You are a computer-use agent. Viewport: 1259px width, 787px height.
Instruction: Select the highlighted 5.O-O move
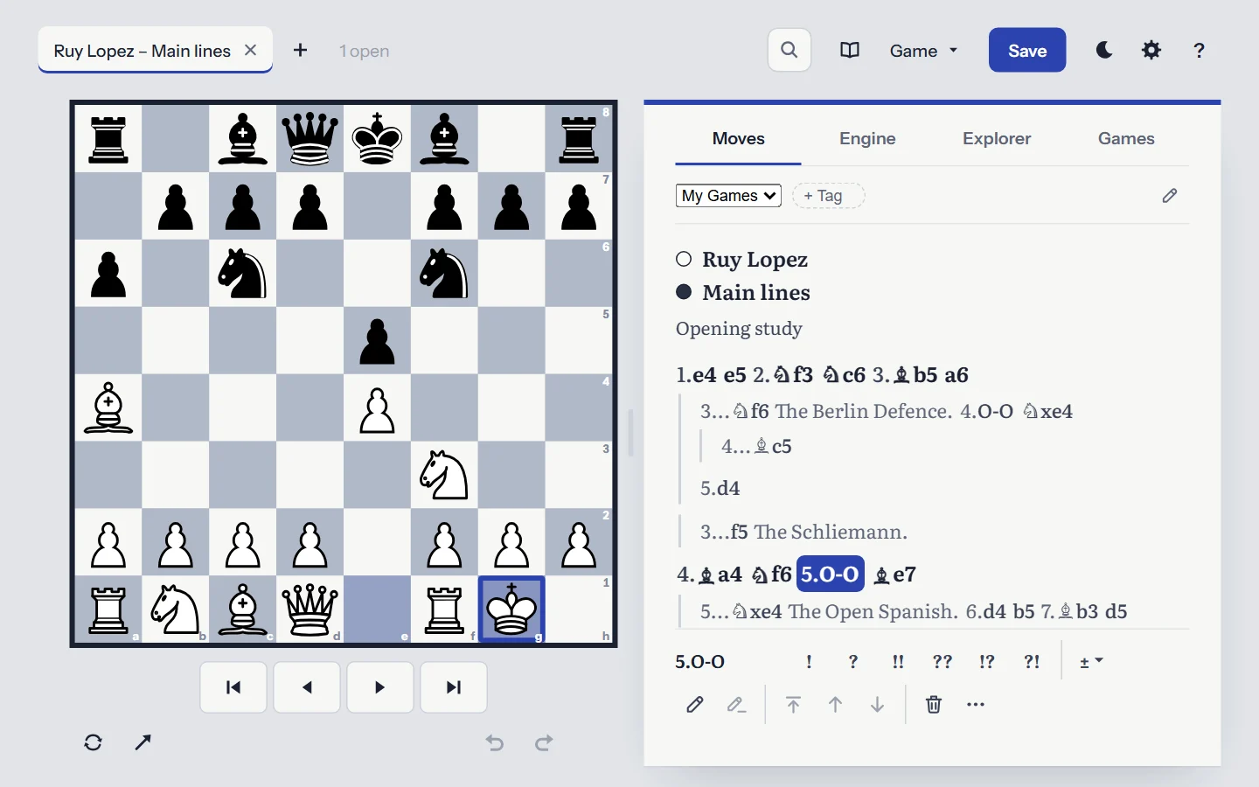(831, 575)
